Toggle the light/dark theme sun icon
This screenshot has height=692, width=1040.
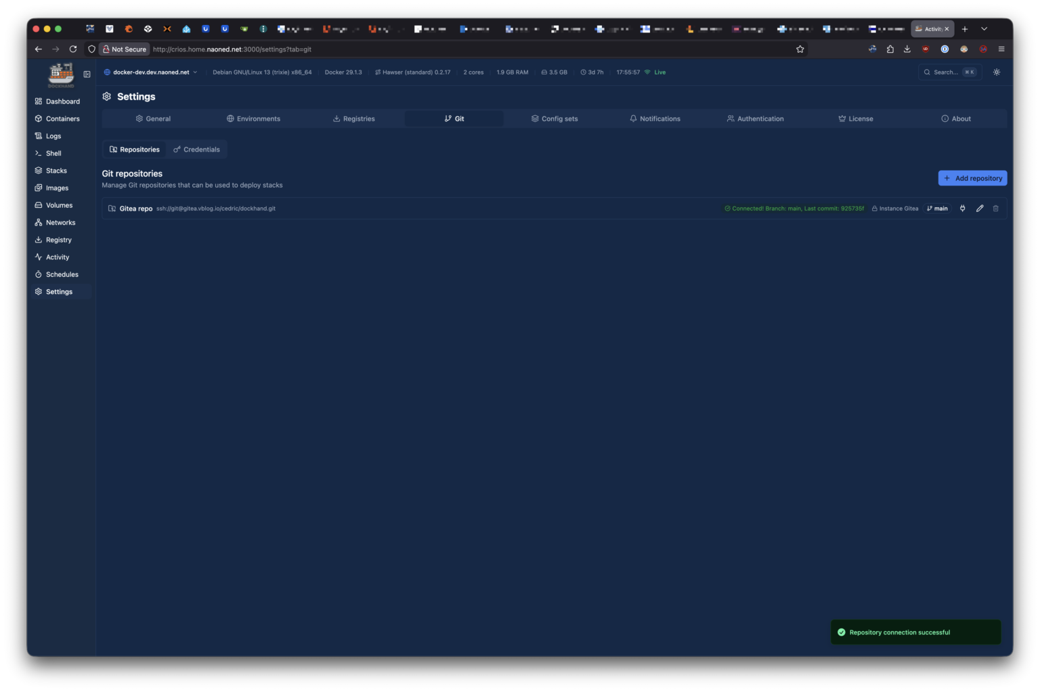[996, 72]
